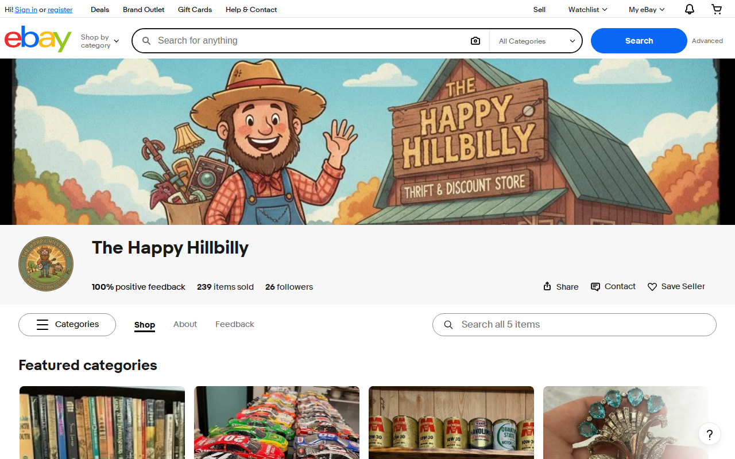Open Help & Contact link

[x=251, y=10]
